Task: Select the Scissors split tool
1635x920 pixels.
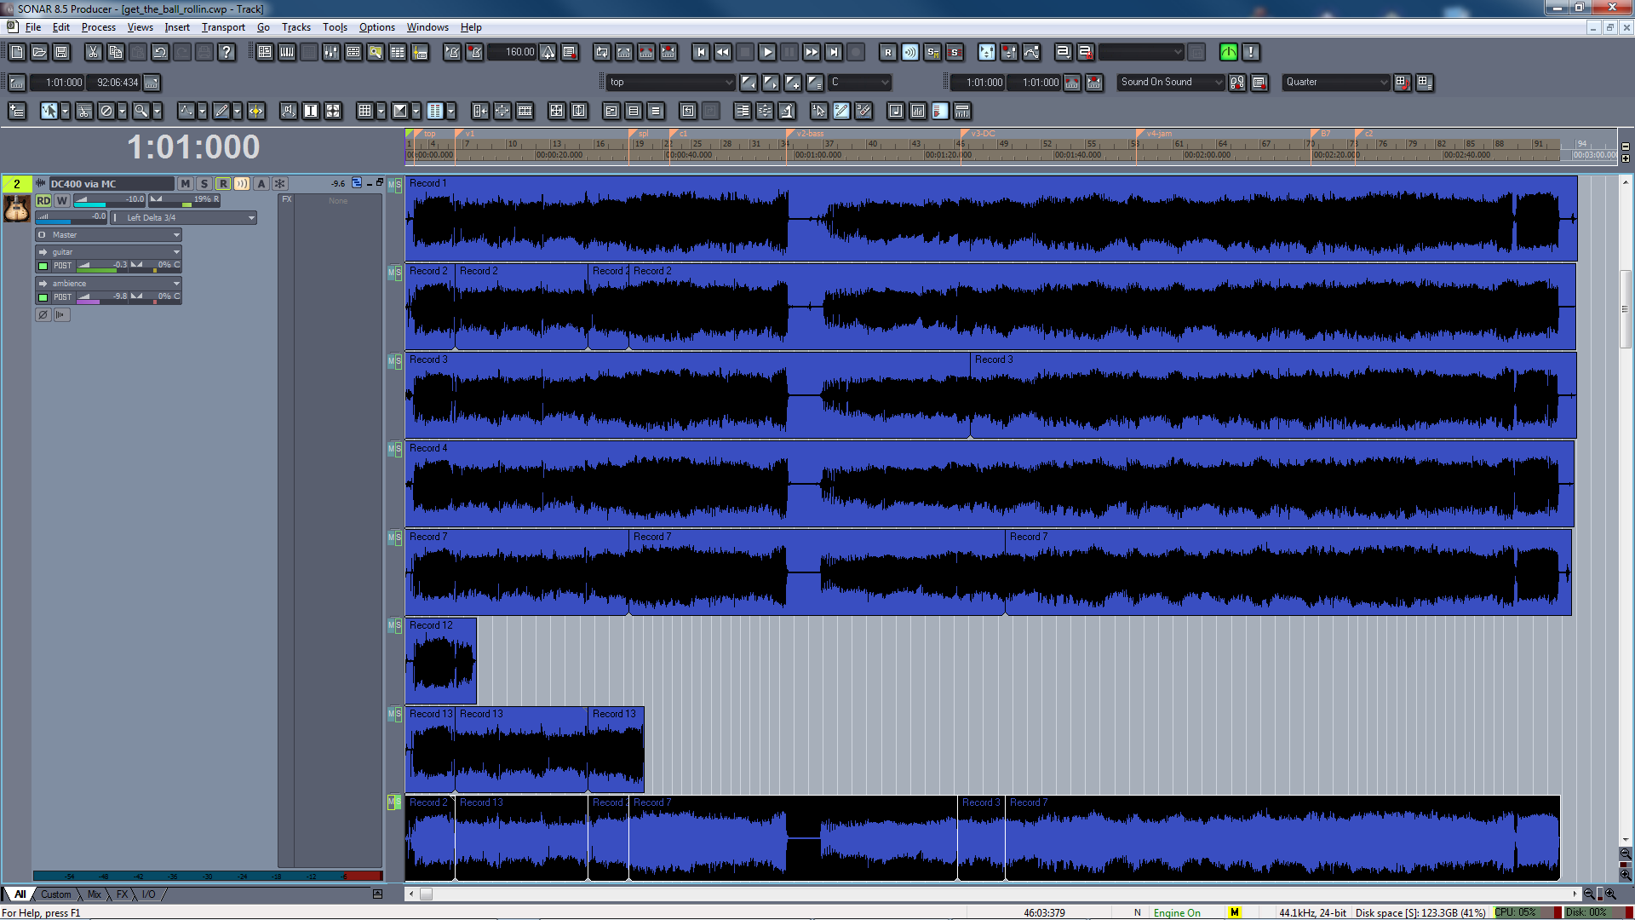Action: click(83, 111)
